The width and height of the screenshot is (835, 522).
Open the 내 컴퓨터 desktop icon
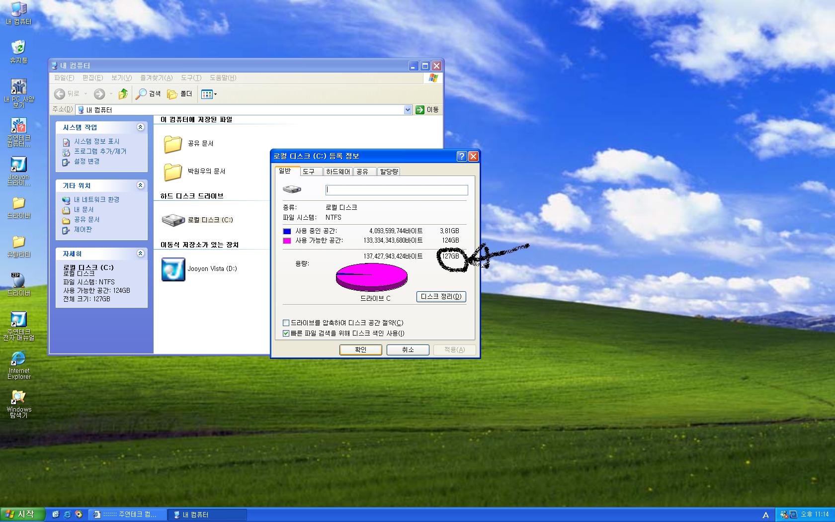pyautogui.click(x=18, y=13)
